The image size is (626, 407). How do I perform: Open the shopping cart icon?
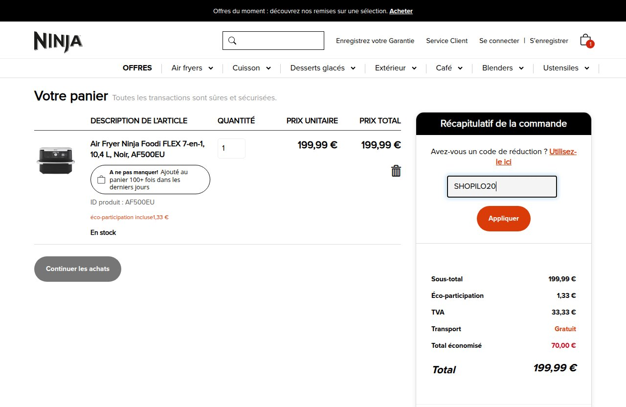586,40
